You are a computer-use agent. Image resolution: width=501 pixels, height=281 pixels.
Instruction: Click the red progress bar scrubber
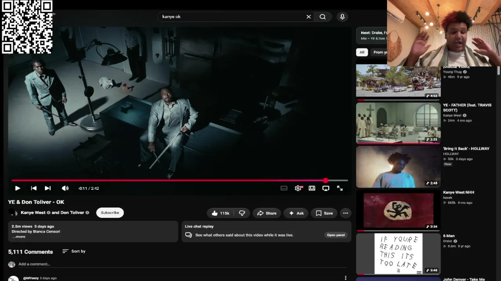[x=326, y=180]
